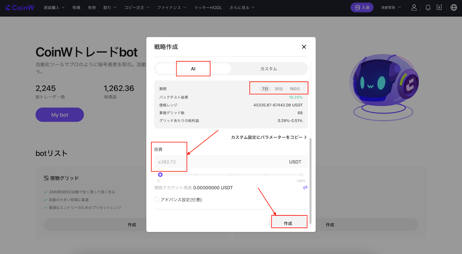This screenshot has width=462, height=254.
Task: Close the 戦略作成 dialog
Action: pos(304,47)
